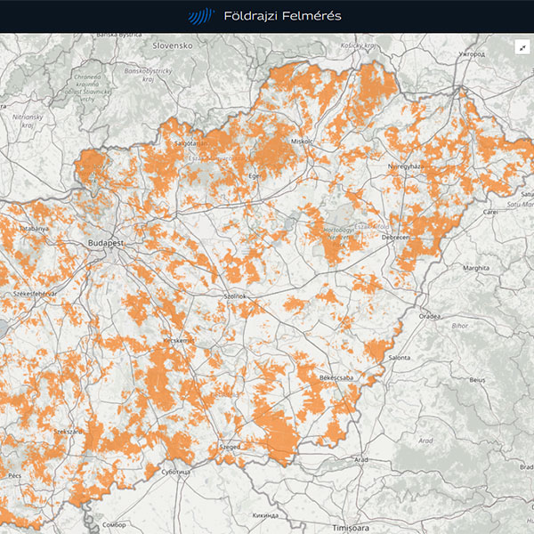
Task: Click on the Miskolc map label
Action: tap(303, 142)
